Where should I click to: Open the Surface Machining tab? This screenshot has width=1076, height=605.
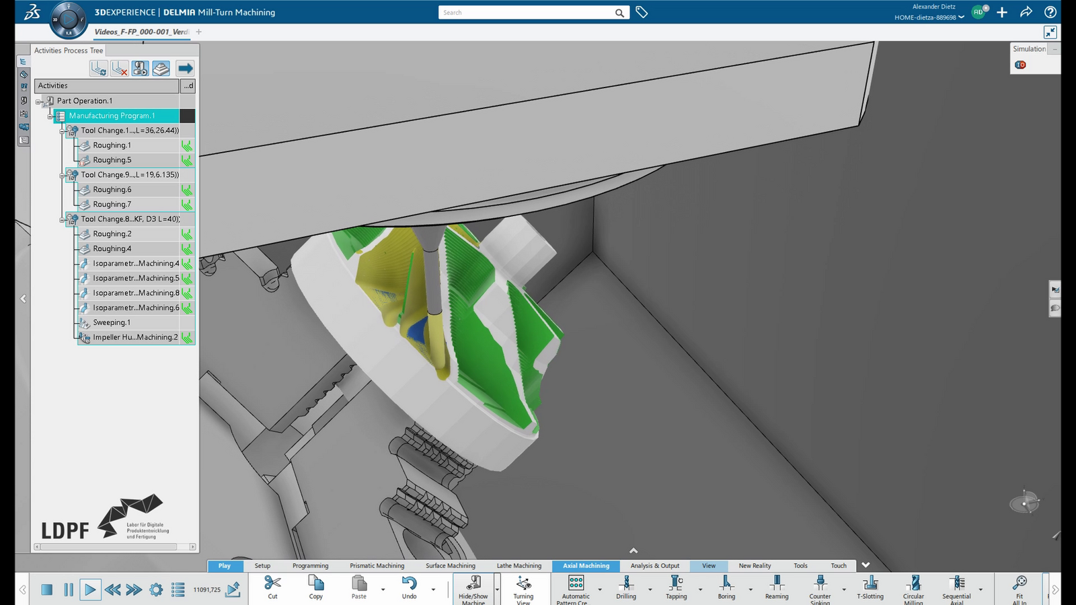pos(451,566)
